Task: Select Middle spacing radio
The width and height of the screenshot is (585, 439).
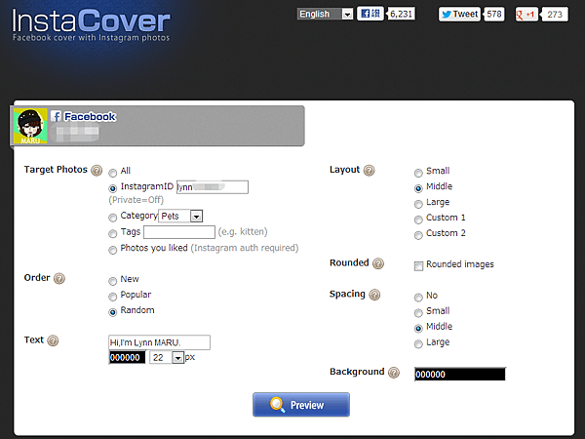Action: (x=418, y=329)
